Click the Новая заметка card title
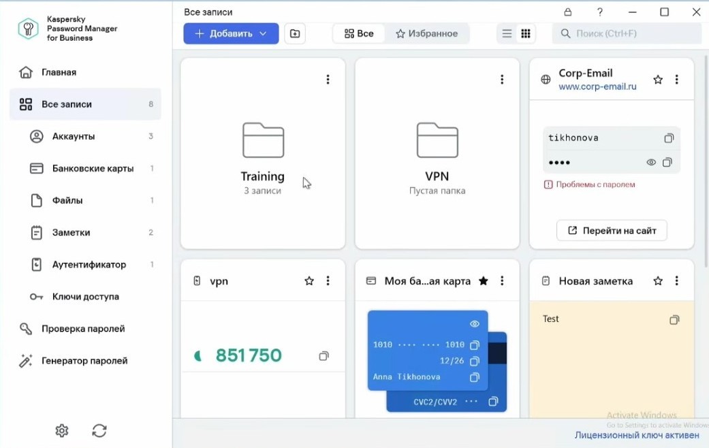Screen dimensions: 709x448 pyautogui.click(x=595, y=281)
